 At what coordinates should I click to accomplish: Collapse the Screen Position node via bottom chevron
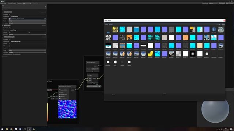(x=93, y=71)
